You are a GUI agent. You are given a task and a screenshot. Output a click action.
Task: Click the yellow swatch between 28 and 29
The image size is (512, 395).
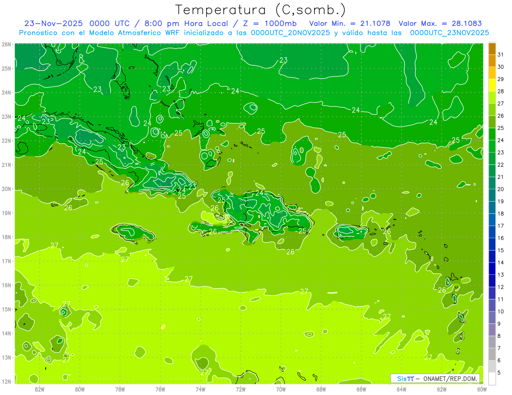[x=492, y=85]
